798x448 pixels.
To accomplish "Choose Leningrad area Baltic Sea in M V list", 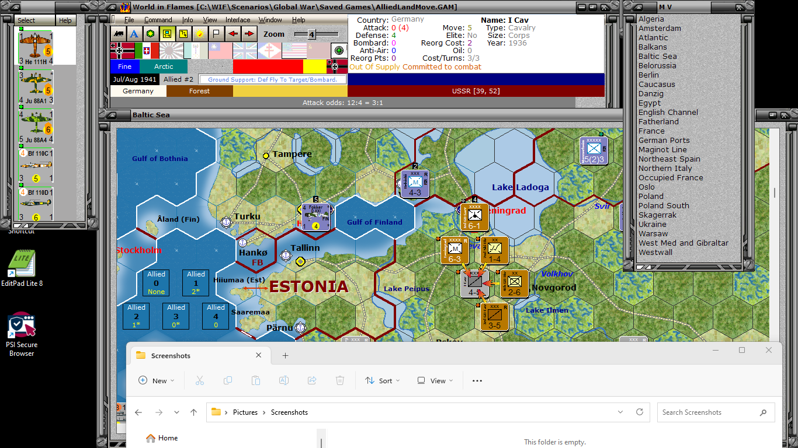I will click(x=658, y=56).
